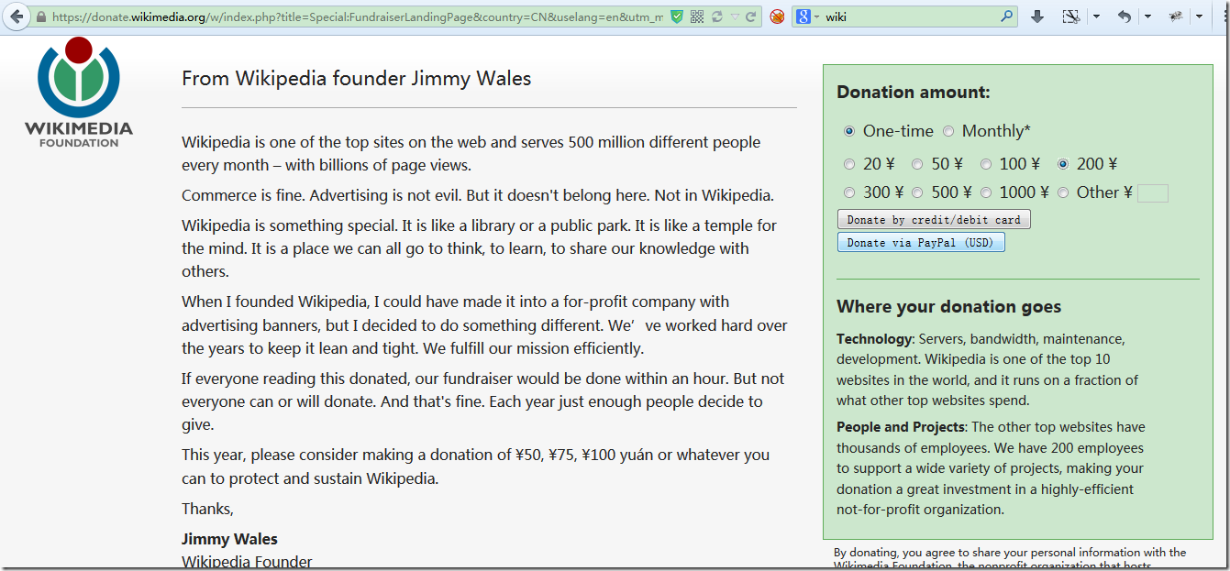1230x571 pixels.
Task: Expand the bug extension dropdown arrow
Action: tap(1199, 16)
